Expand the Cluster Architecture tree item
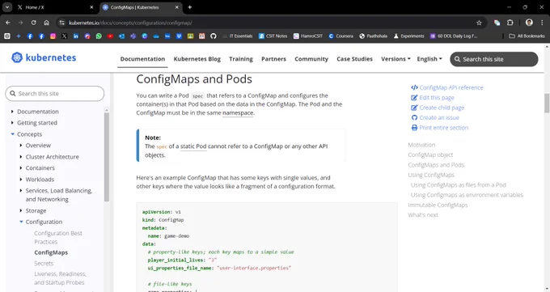The height and width of the screenshot is (292, 550). point(21,157)
